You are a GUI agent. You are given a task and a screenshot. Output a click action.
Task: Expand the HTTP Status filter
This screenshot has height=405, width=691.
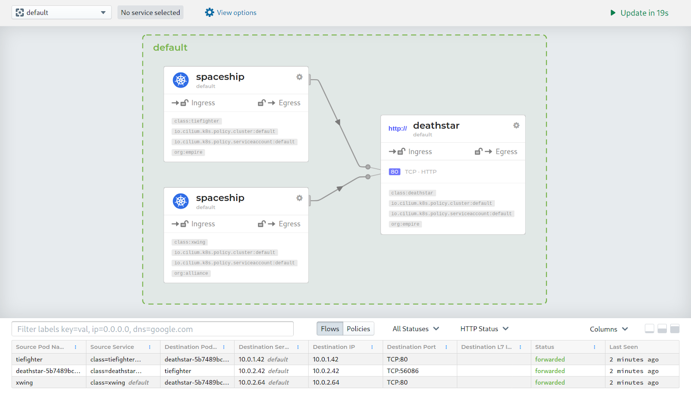click(484, 328)
